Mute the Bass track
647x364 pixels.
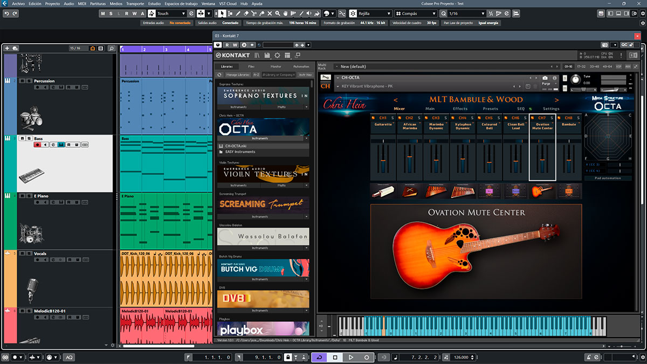coord(22,139)
